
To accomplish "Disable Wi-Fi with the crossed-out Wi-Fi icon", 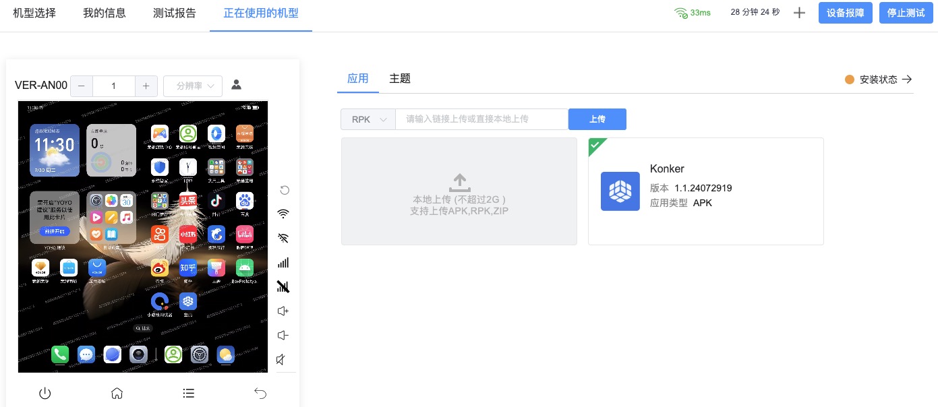I will pos(284,238).
